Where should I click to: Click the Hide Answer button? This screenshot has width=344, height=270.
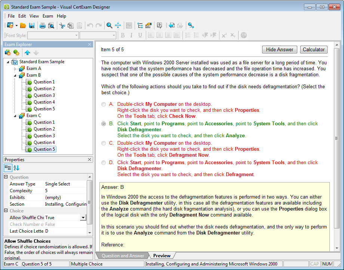click(280, 49)
